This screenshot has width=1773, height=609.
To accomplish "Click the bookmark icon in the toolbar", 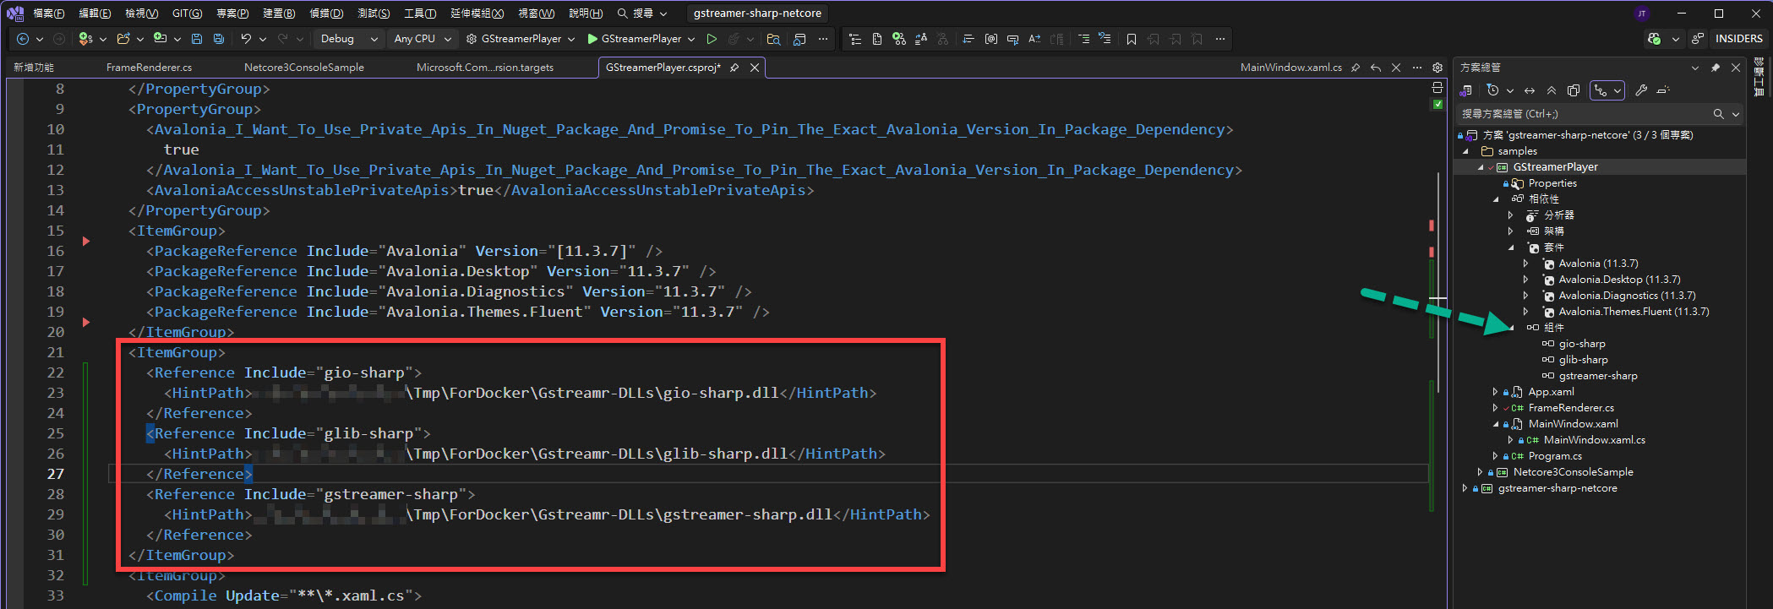I will (x=1132, y=39).
